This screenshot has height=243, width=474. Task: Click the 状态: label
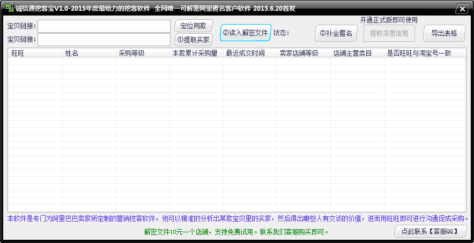pos(281,33)
